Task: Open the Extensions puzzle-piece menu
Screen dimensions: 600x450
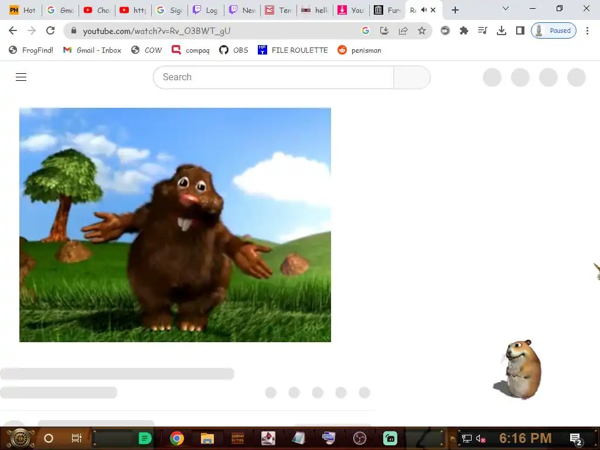Action: coord(464,30)
